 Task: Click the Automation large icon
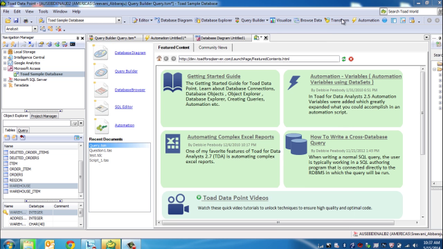102,126
